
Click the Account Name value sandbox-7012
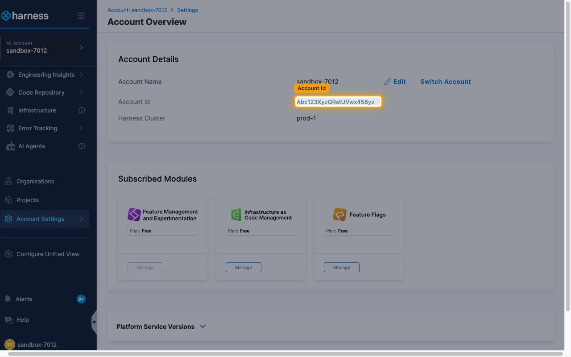318,82
